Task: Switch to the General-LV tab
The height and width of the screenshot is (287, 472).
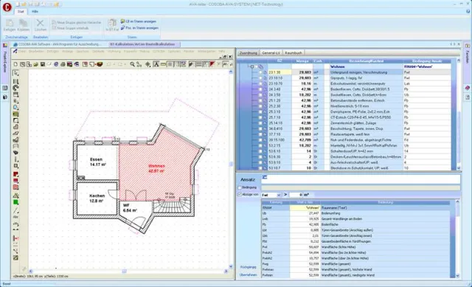Action: tap(271, 52)
